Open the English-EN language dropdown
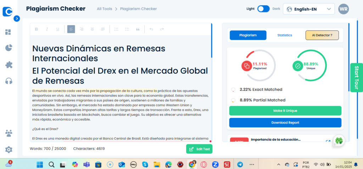The height and width of the screenshot is (169, 363). coord(309,9)
